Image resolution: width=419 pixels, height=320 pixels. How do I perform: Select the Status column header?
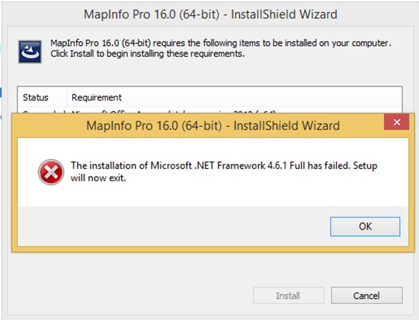36,98
